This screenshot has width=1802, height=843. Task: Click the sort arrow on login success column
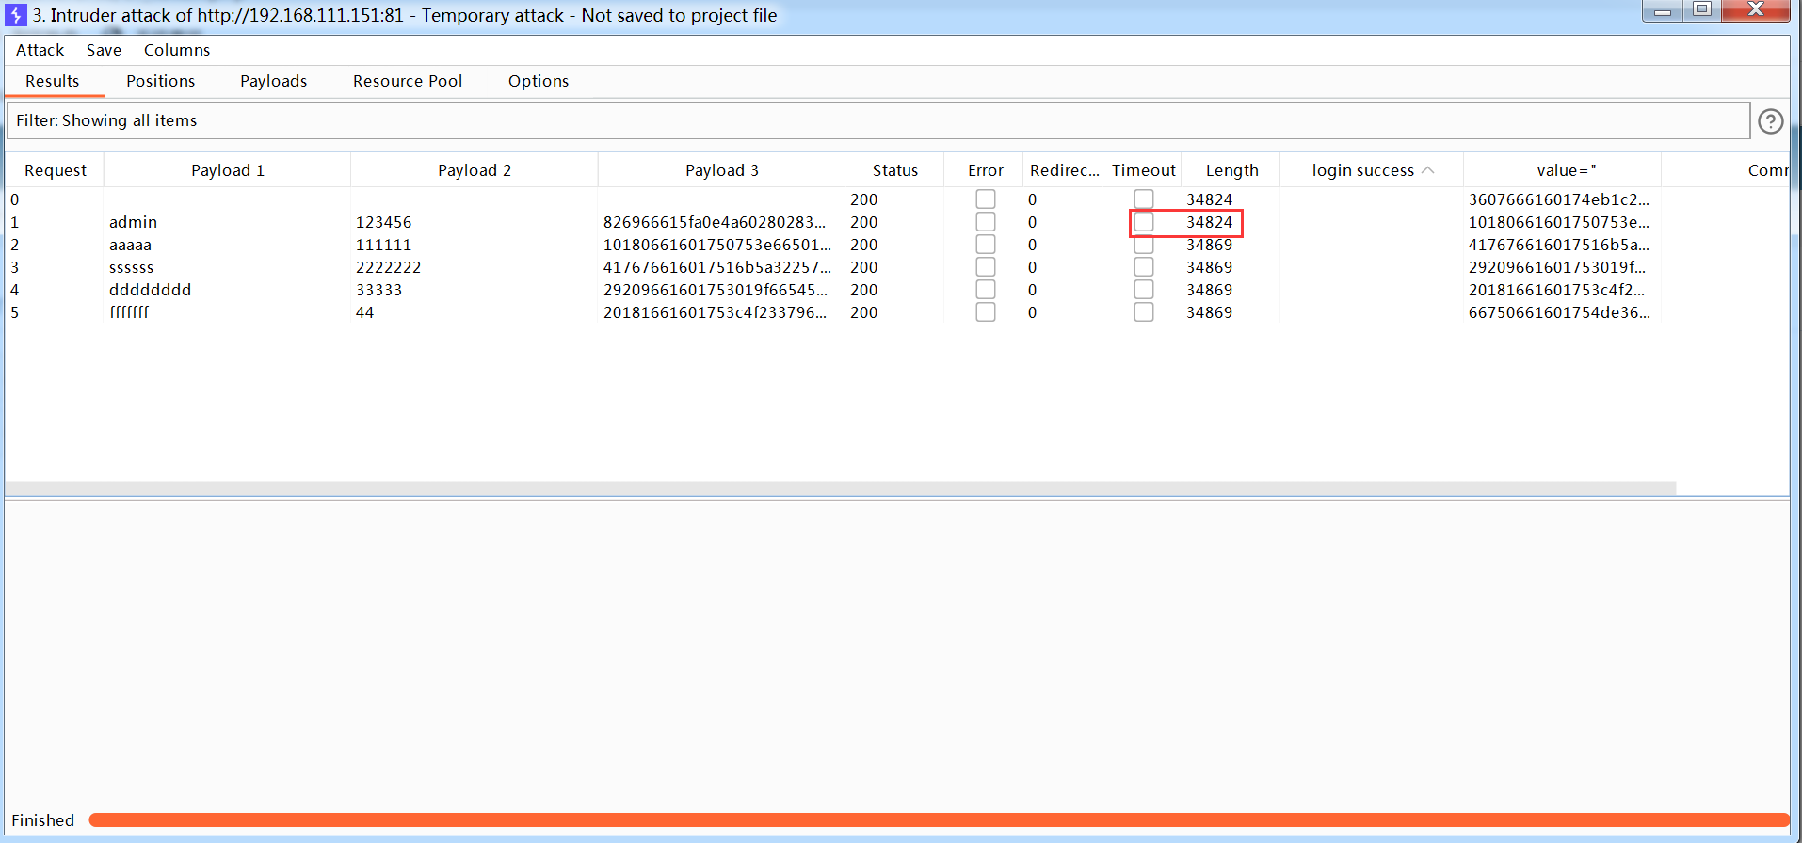1428,170
